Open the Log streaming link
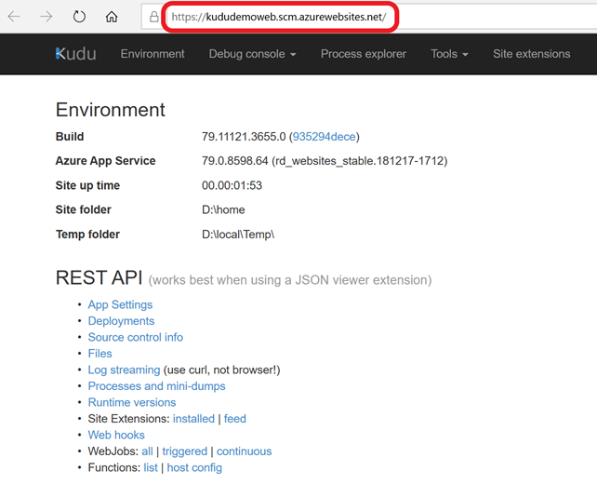This screenshot has width=597, height=484. 124,370
